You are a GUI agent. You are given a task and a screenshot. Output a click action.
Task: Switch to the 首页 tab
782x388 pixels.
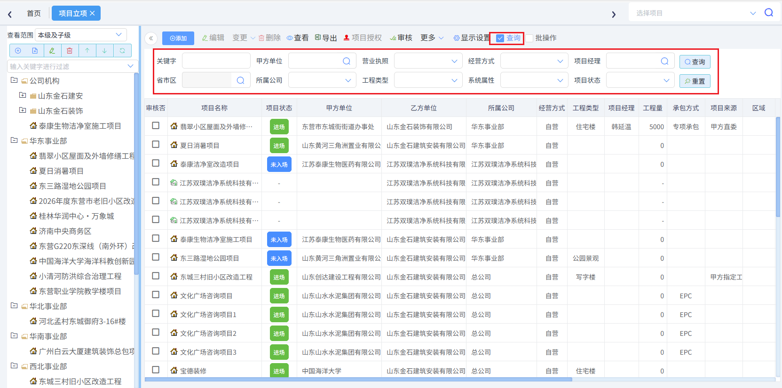(x=34, y=14)
